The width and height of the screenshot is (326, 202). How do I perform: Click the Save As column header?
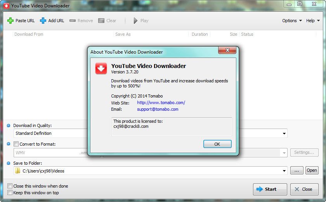tap(123, 34)
